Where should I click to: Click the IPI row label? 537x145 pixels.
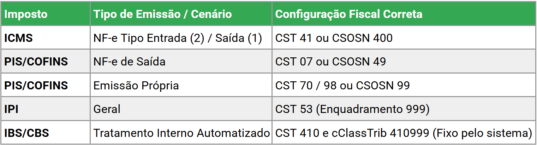[11, 109]
